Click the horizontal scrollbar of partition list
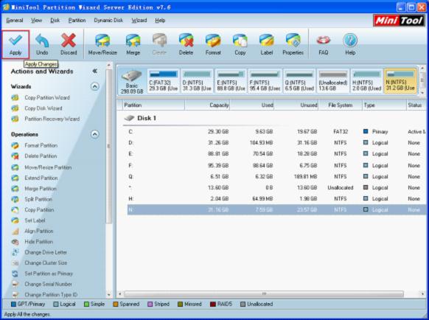The height and width of the screenshot is (320, 429). [264, 294]
